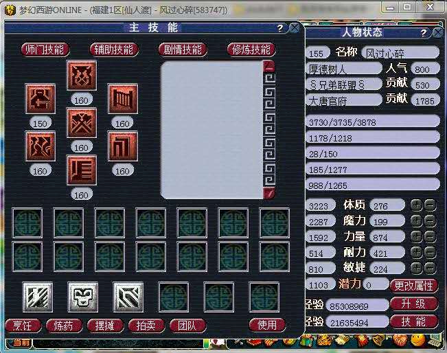This screenshot has height=353, width=447.
Task: Click the 升级 level up button
Action: pyautogui.click(x=413, y=304)
